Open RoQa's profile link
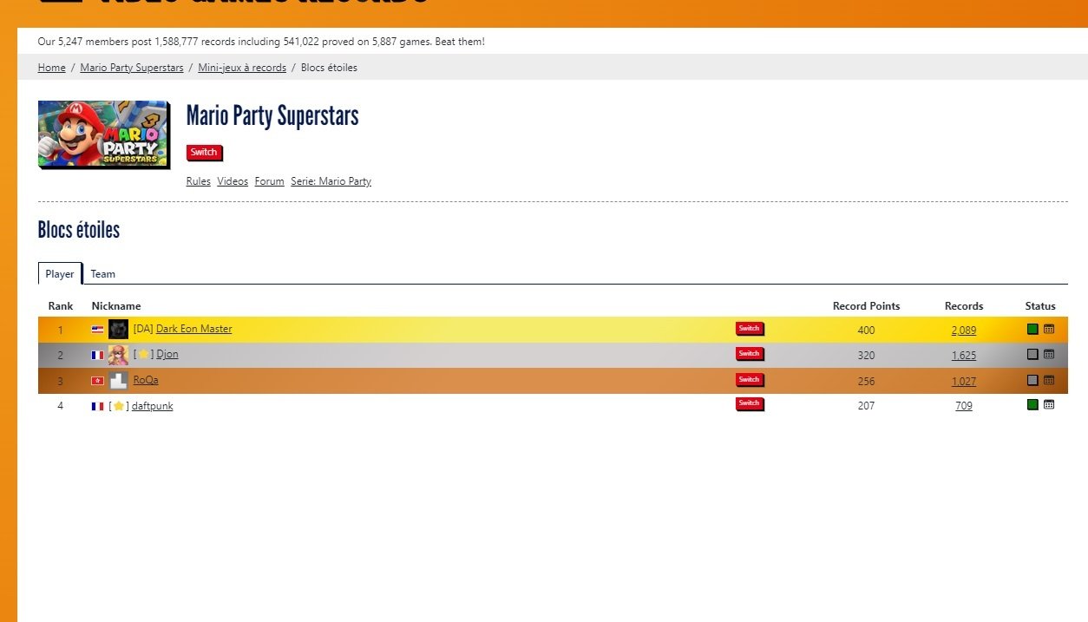Screen dimensions: 1088x622 click(146, 380)
